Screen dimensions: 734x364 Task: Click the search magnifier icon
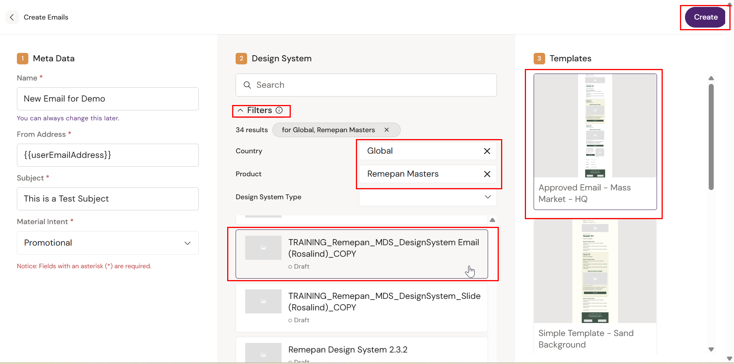(247, 85)
